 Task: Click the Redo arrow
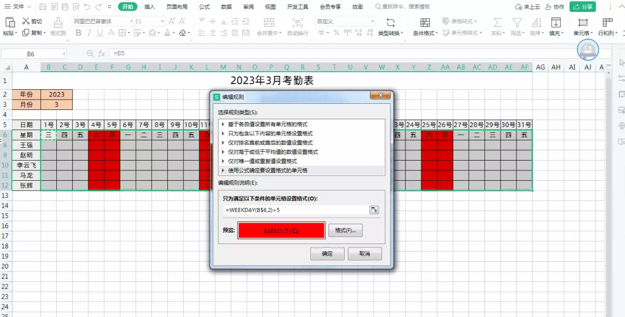[x=98, y=7]
